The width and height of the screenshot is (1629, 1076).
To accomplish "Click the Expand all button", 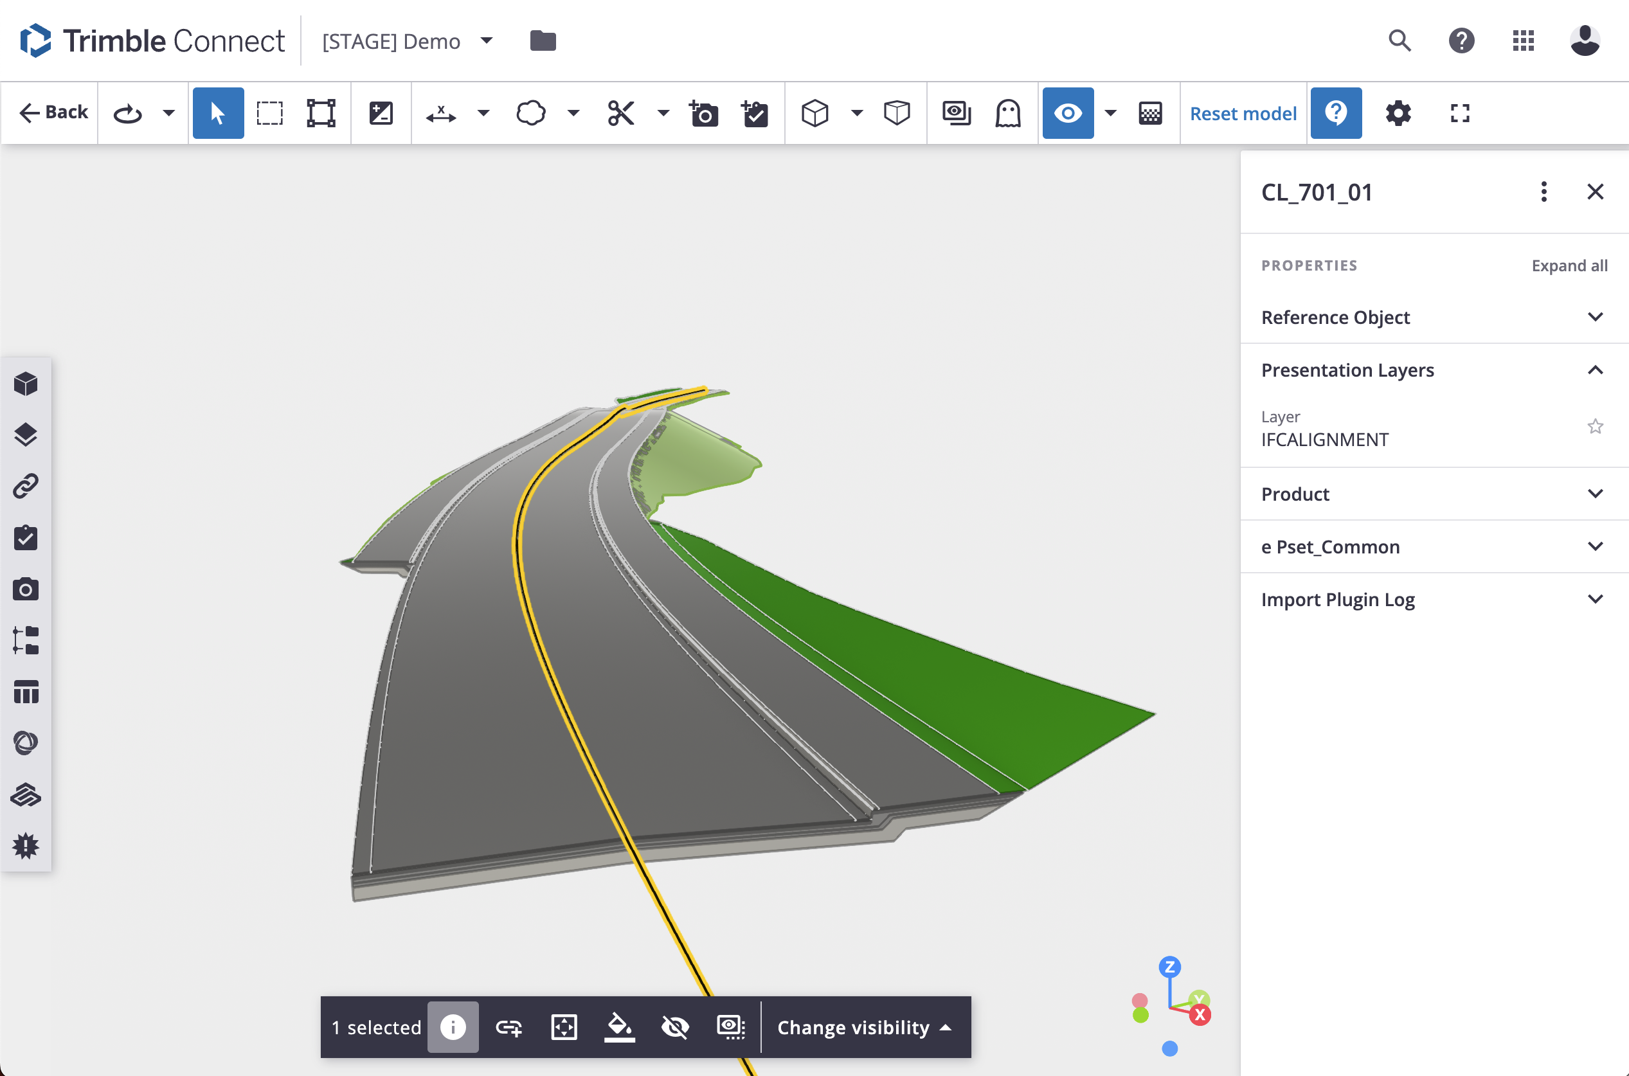I will (1569, 265).
